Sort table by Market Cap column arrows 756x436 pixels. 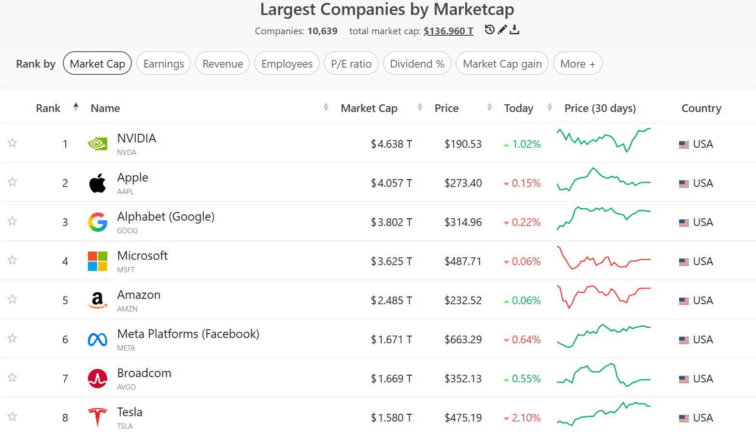point(420,108)
